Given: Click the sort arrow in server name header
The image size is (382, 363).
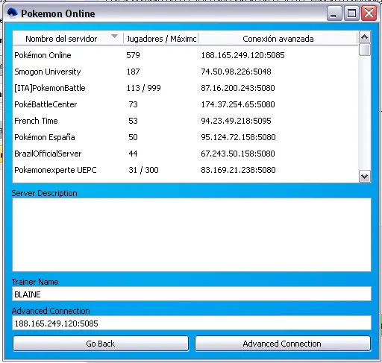Looking at the screenshot, I should pyautogui.click(x=114, y=37).
